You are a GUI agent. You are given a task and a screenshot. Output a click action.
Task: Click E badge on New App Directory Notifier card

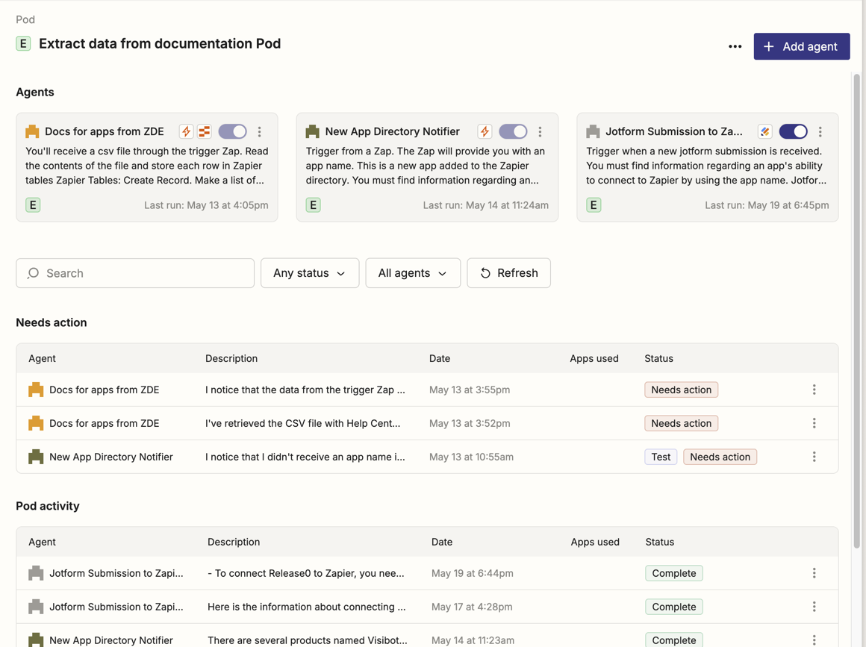(x=313, y=205)
